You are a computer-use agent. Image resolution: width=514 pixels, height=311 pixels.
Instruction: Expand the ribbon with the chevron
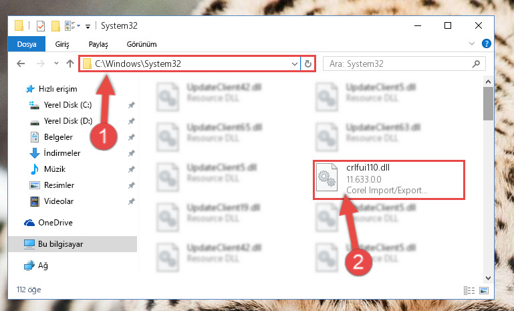[472, 43]
